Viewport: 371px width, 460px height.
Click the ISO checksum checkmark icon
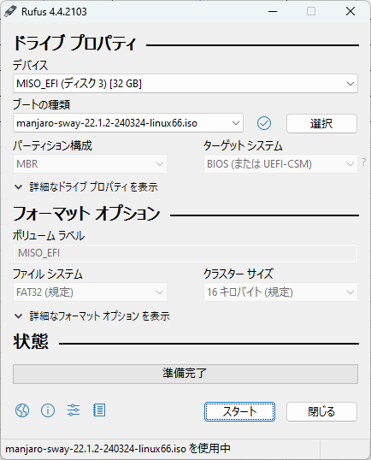coord(264,123)
